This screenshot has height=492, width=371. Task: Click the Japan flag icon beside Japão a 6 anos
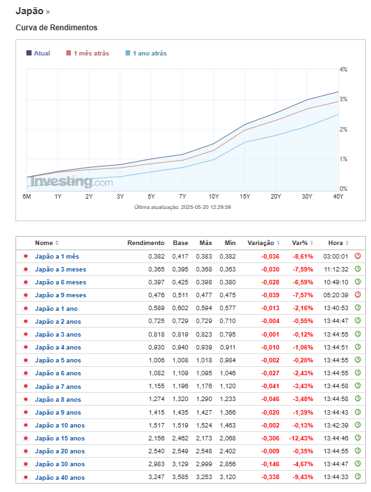click(x=26, y=373)
